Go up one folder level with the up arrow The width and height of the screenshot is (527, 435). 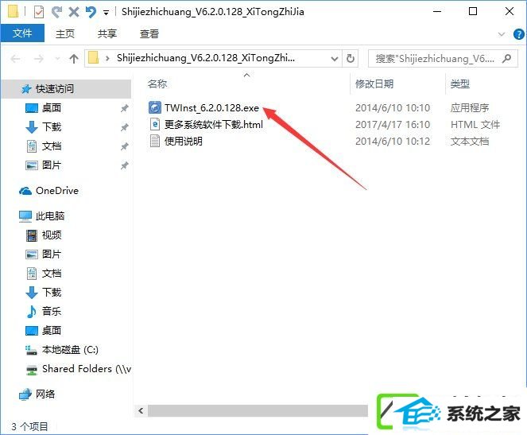pyautogui.click(x=74, y=59)
